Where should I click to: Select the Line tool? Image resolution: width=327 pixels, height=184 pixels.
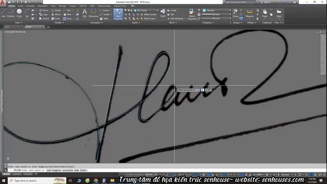point(3,13)
